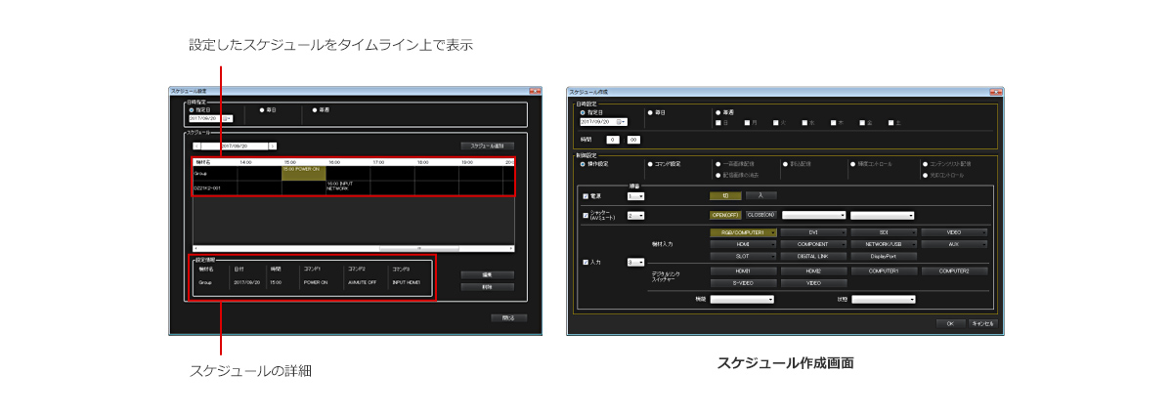Select the 15:00 POWER ON timeline block
1173x416 pixels.
pyautogui.click(x=303, y=171)
